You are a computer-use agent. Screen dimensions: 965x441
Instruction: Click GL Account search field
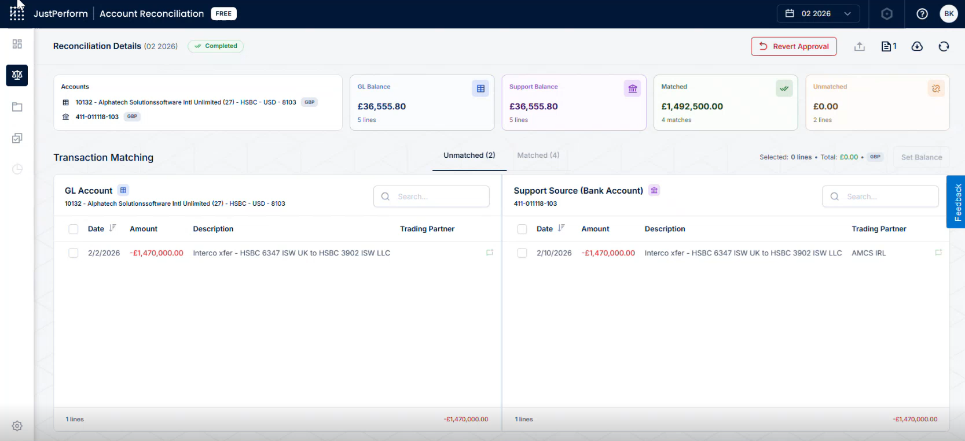click(431, 197)
